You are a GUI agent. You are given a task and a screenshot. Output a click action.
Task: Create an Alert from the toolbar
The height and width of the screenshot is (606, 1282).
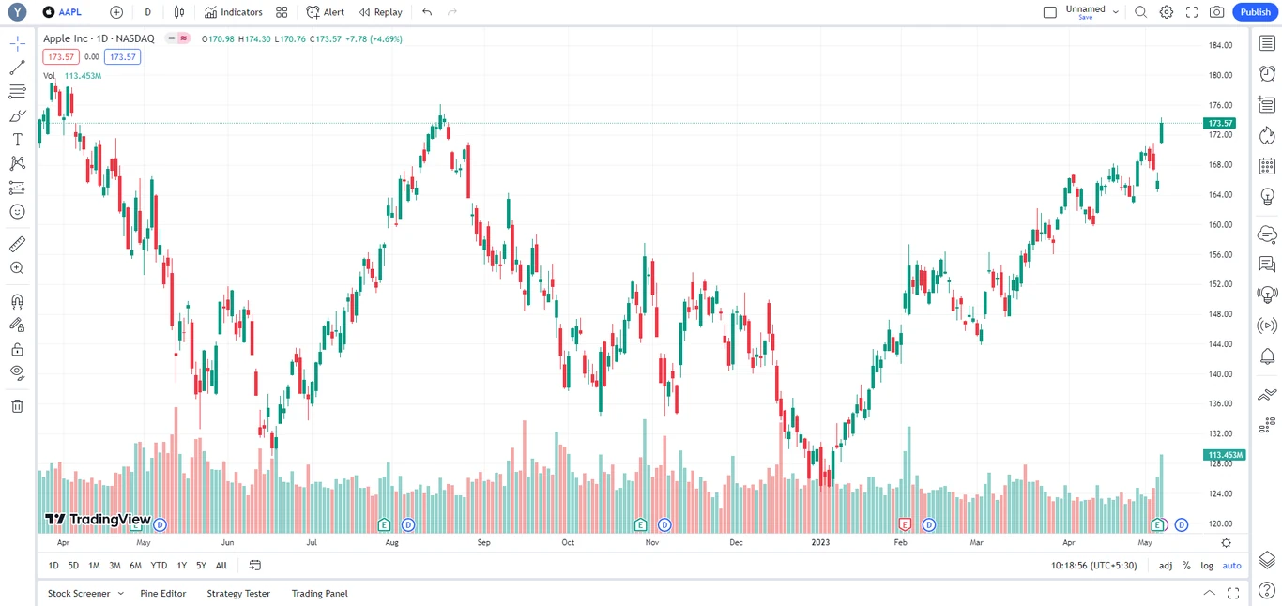click(x=326, y=12)
